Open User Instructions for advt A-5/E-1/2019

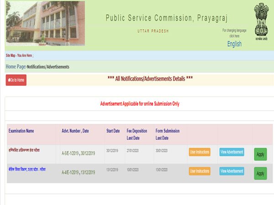click(200, 152)
